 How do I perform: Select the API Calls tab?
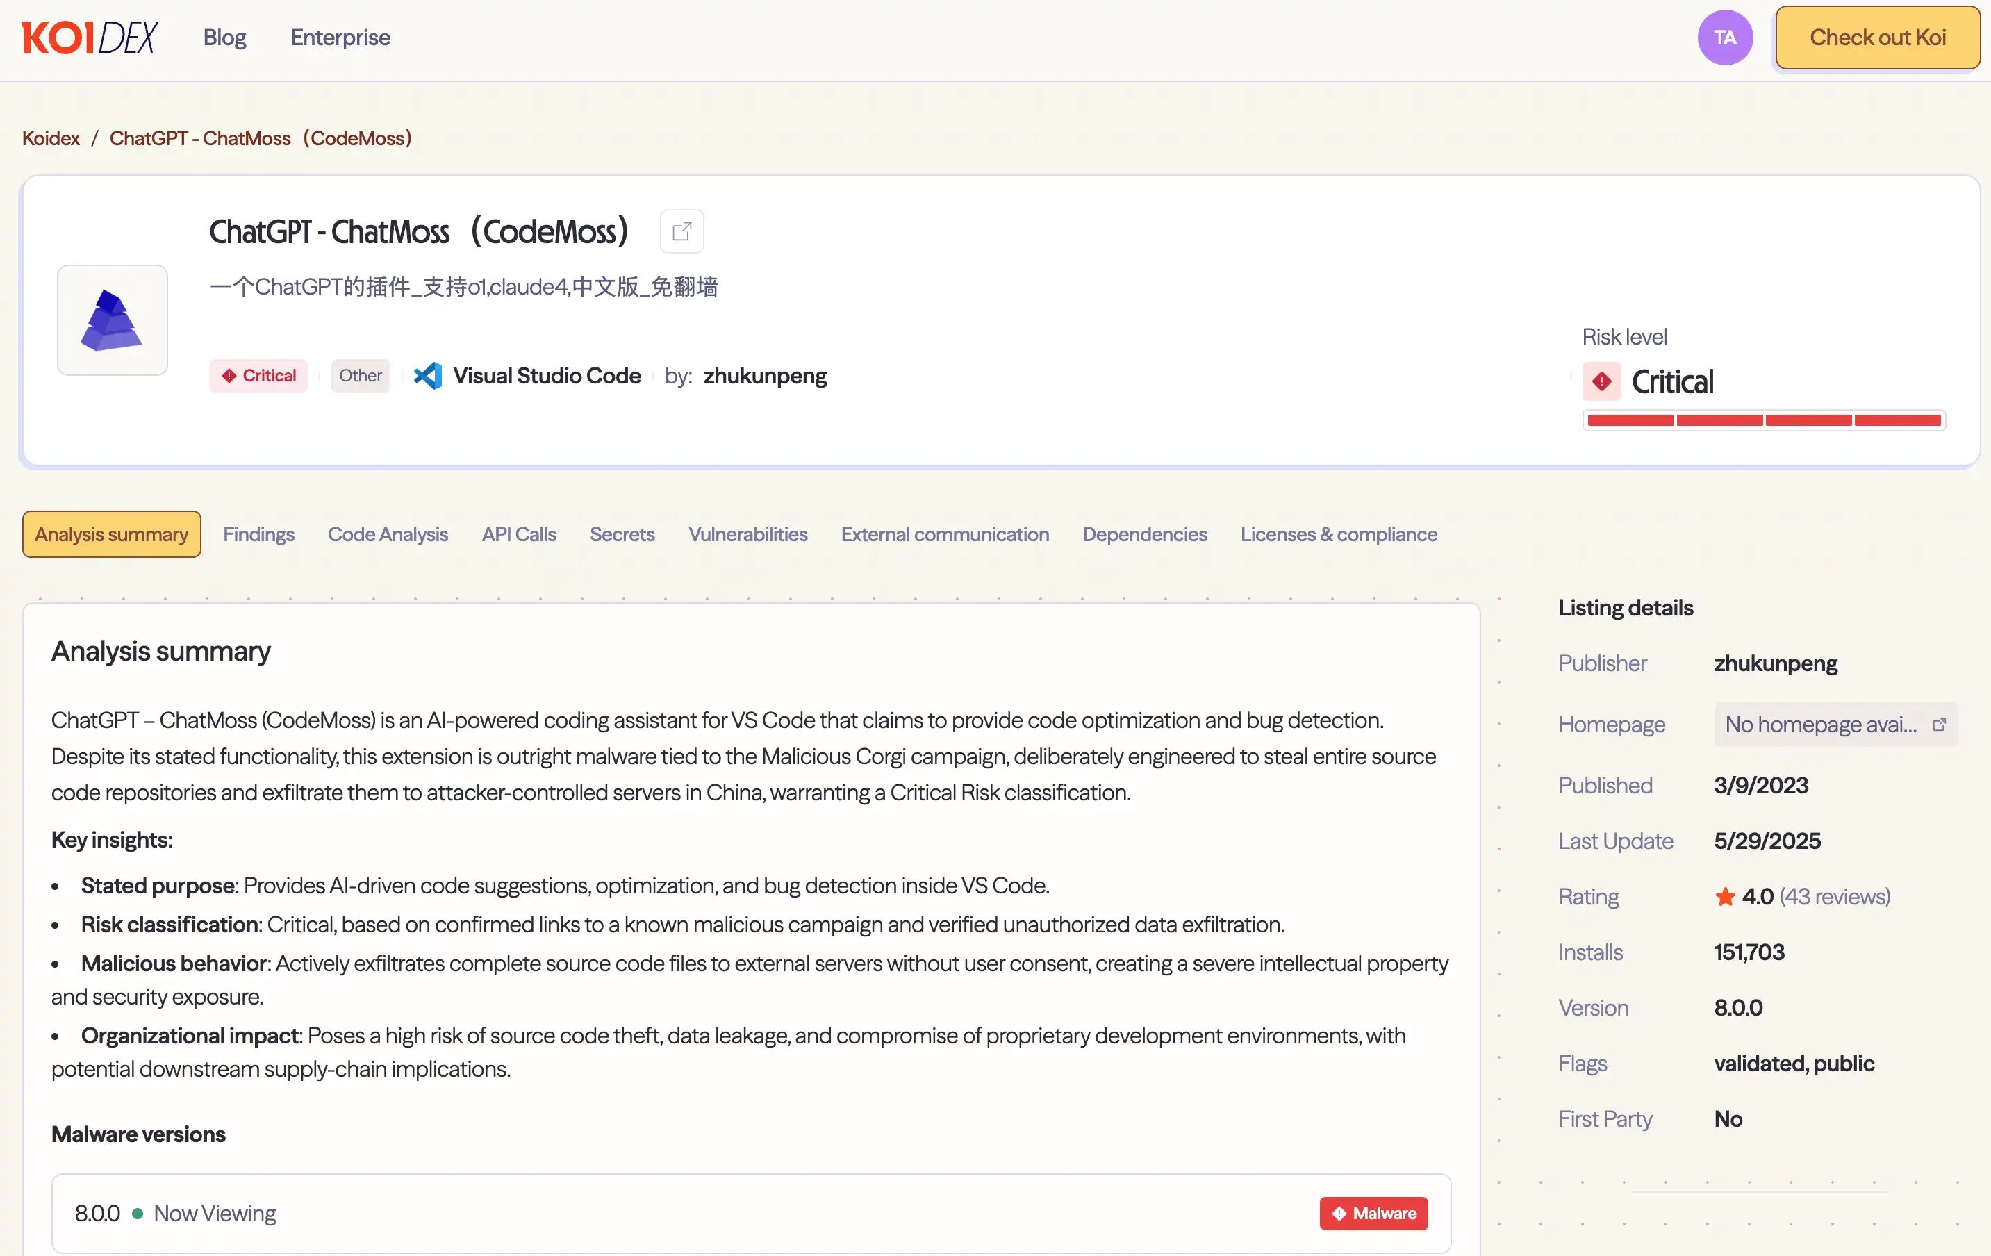coord(518,534)
